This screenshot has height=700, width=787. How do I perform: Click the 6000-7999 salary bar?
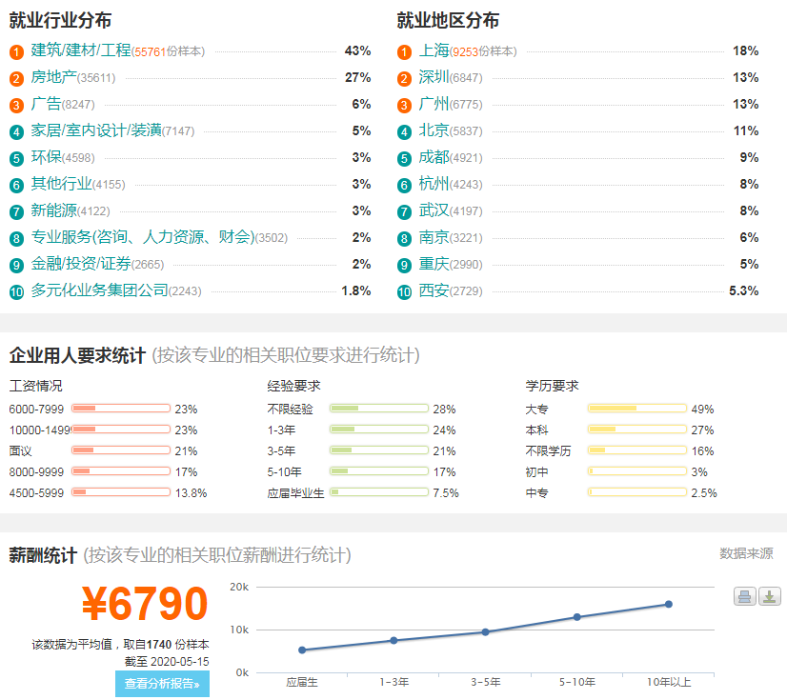pos(121,409)
